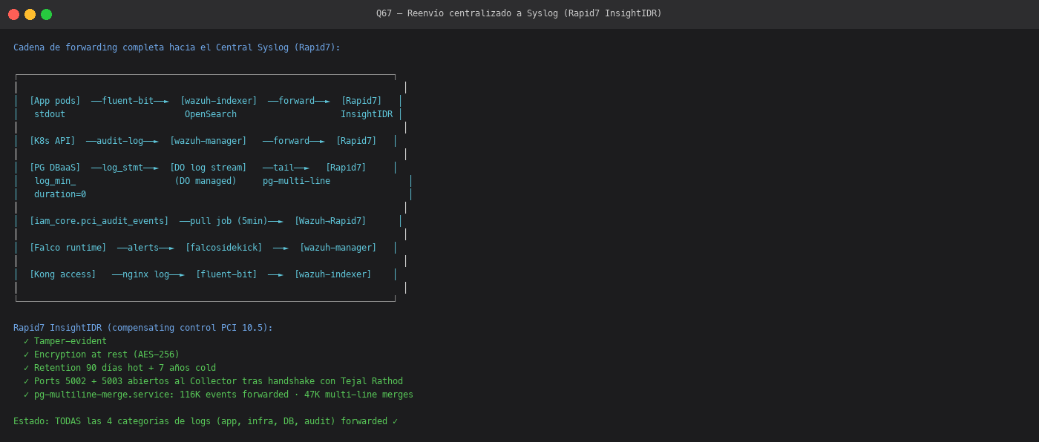Click the '[Kong access]' source label
Viewport: 1039px width, 442px height.
(62, 274)
